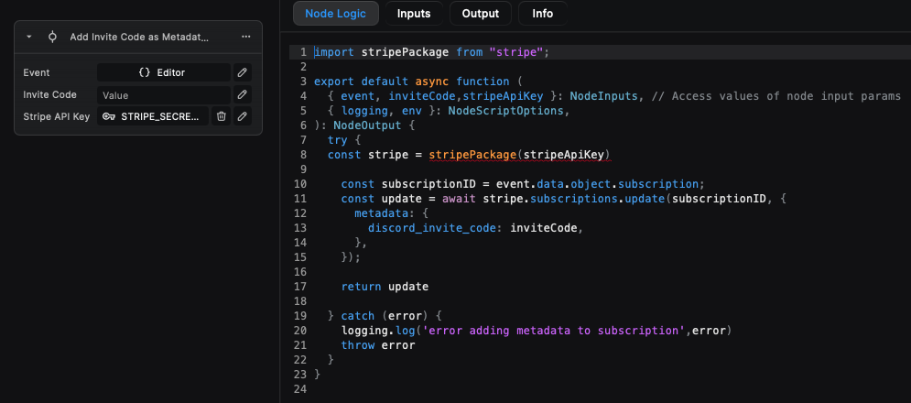Click 'return update' on line 17

click(x=385, y=287)
